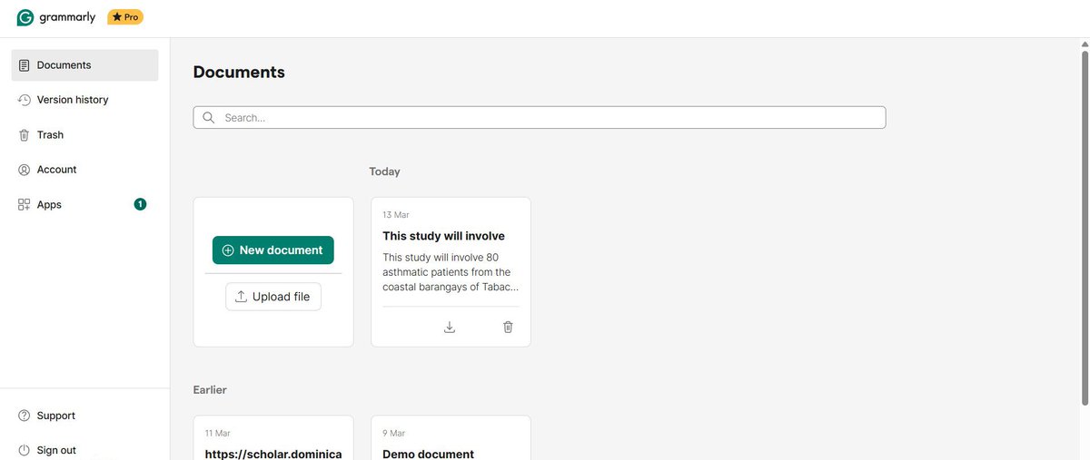Viewport: 1090px width, 460px height.
Task: Click the Pro badge
Action: tap(125, 17)
